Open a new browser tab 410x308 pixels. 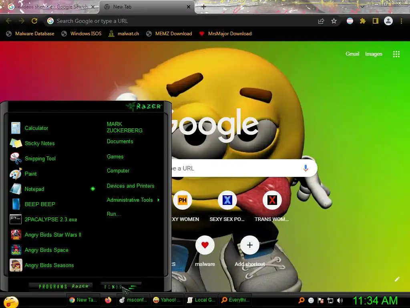(204, 7)
